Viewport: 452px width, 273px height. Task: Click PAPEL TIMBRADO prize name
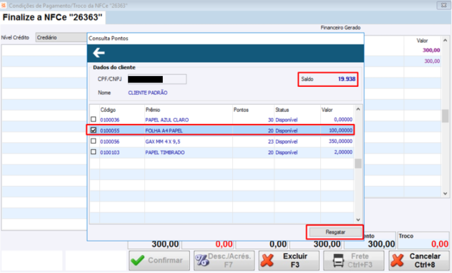click(165, 152)
